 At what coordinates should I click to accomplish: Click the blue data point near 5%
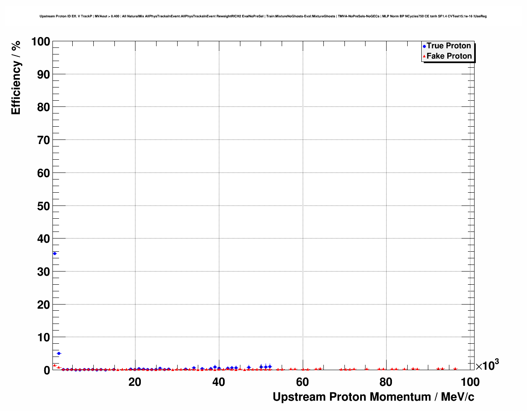59,353
